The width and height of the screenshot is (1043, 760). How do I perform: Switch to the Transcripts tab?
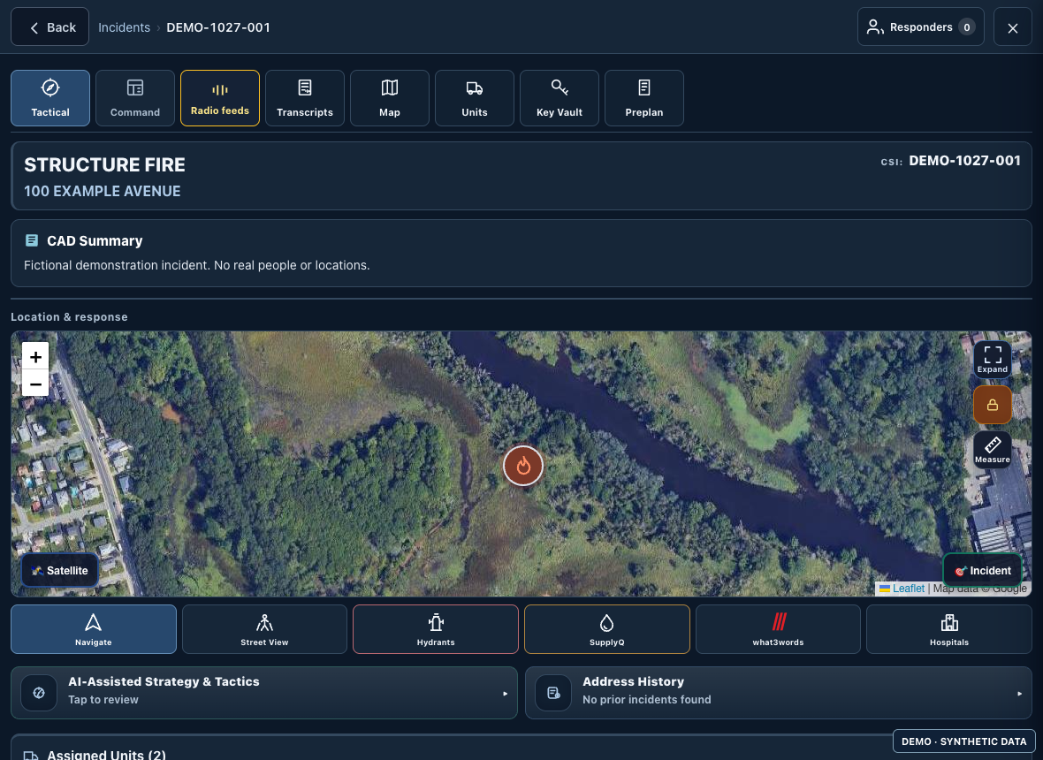click(x=305, y=98)
